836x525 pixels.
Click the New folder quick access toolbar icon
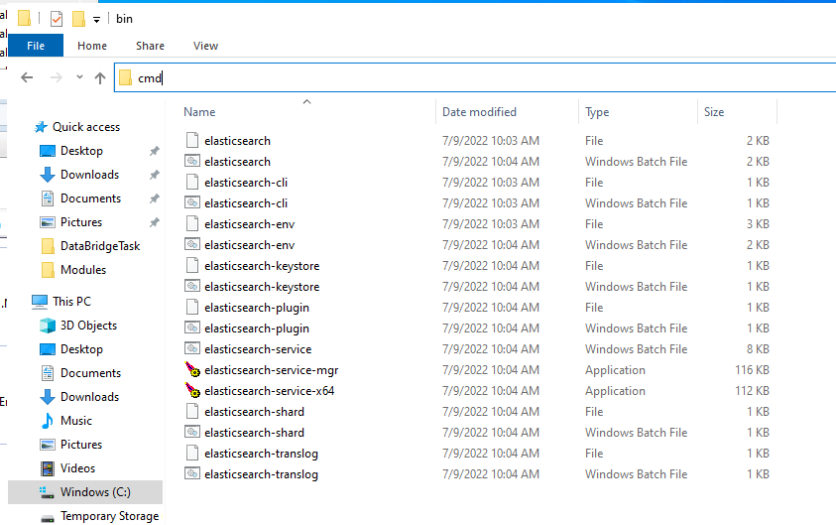78,19
